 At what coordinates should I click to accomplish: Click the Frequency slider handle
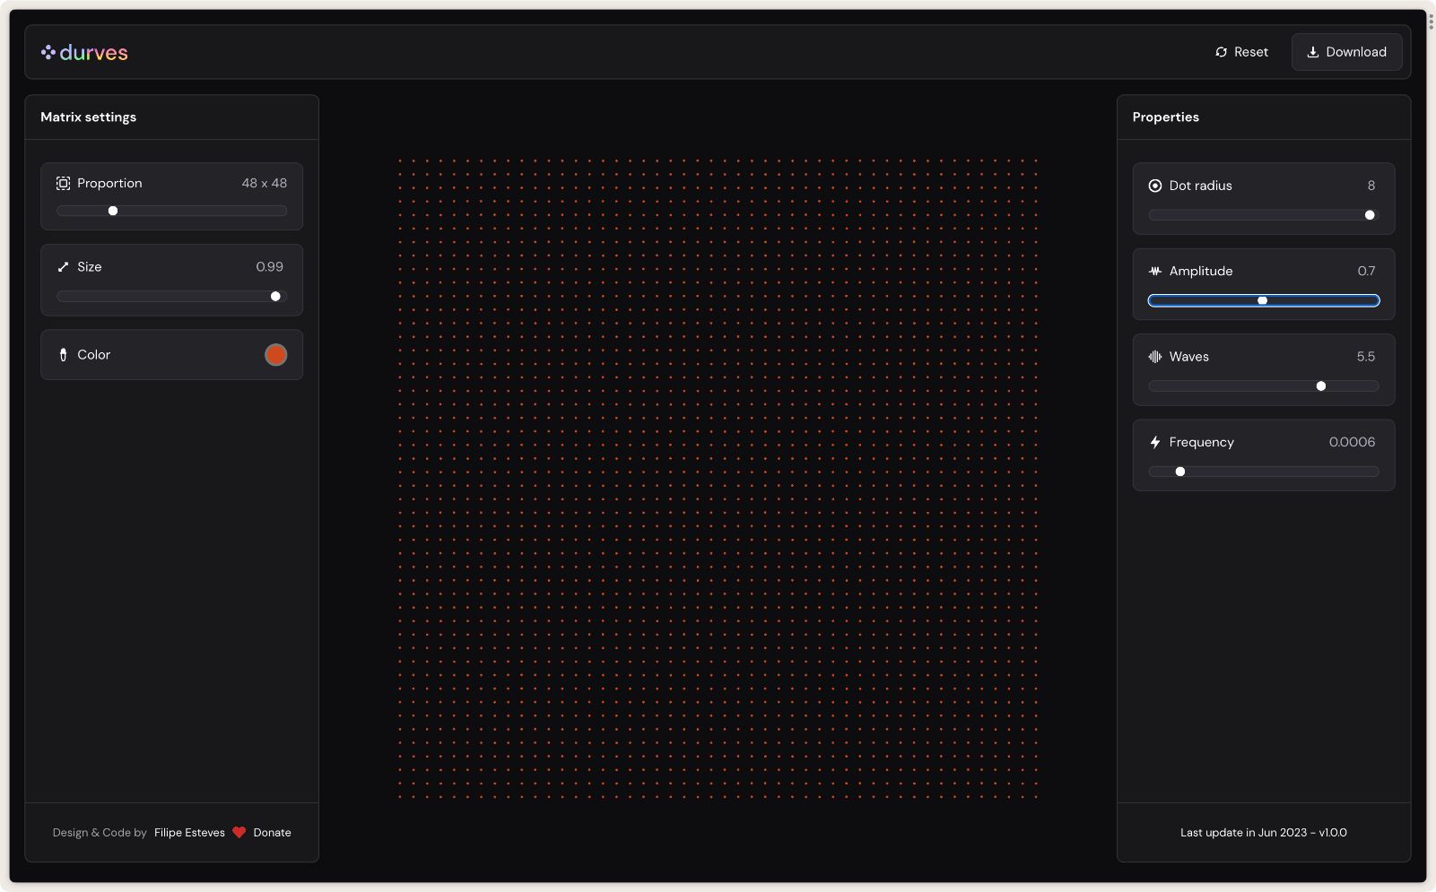click(x=1180, y=472)
